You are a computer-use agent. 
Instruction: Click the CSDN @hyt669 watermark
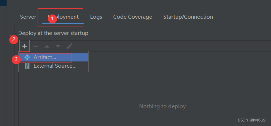click(x=251, y=120)
